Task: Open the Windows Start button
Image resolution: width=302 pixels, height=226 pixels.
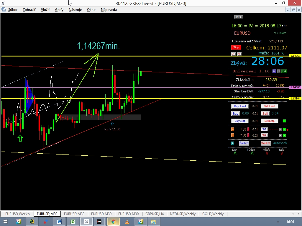Action: pyautogui.click(x=5, y=222)
